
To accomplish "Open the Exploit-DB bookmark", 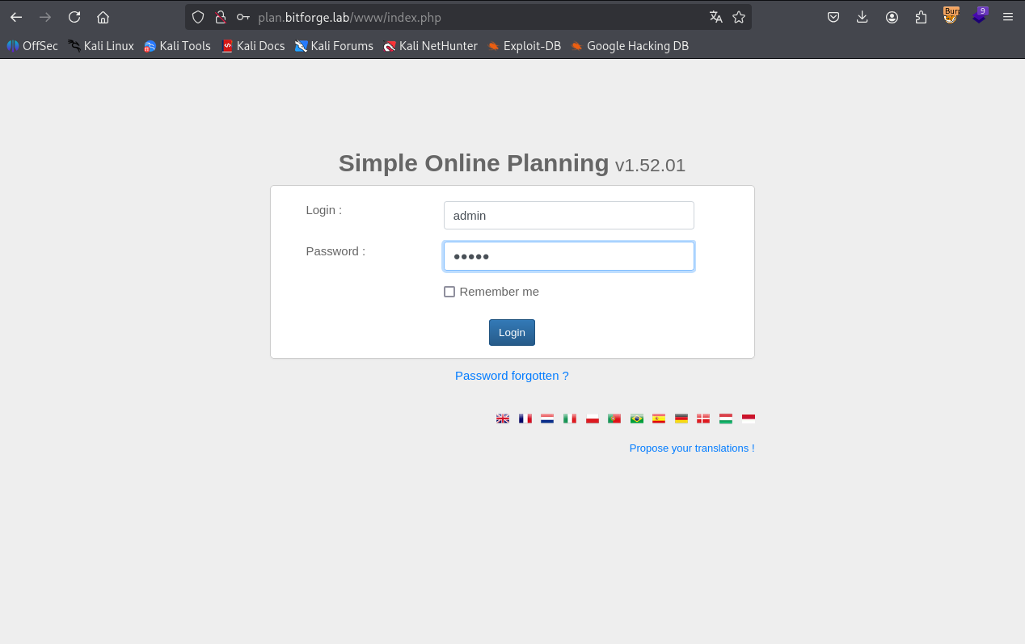I will [524, 46].
